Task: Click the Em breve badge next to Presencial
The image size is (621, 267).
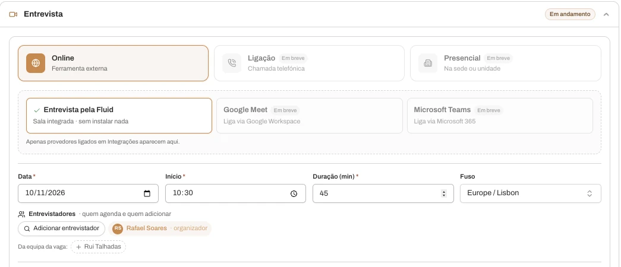Action: [498, 58]
